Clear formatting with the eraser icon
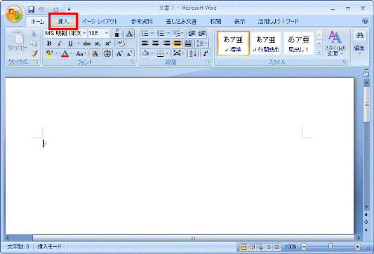The image size is (374, 254). coord(121,44)
